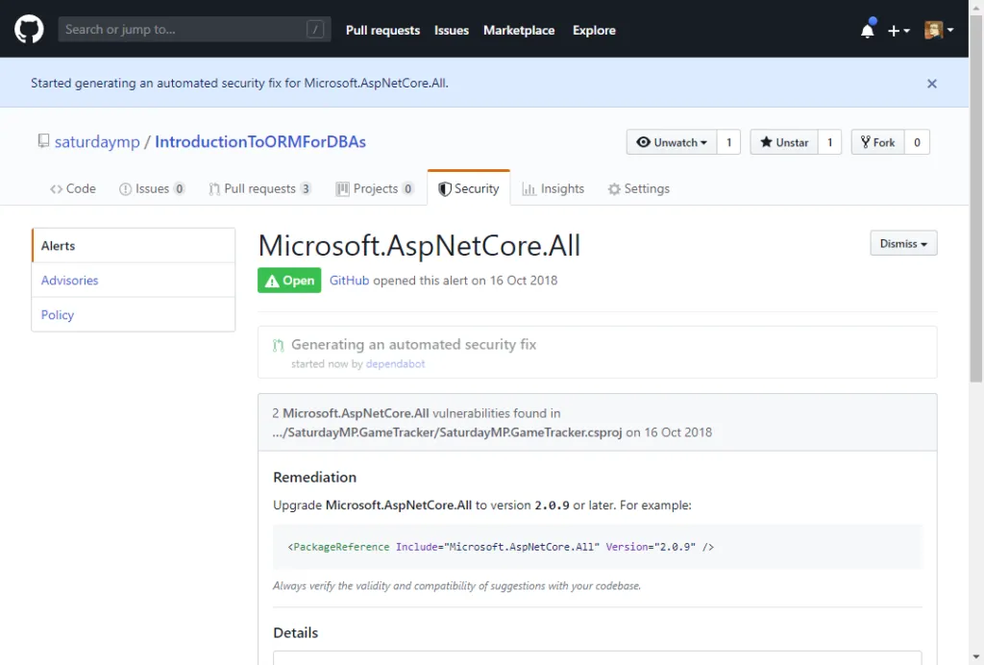Click the Remediation heading

(x=314, y=478)
